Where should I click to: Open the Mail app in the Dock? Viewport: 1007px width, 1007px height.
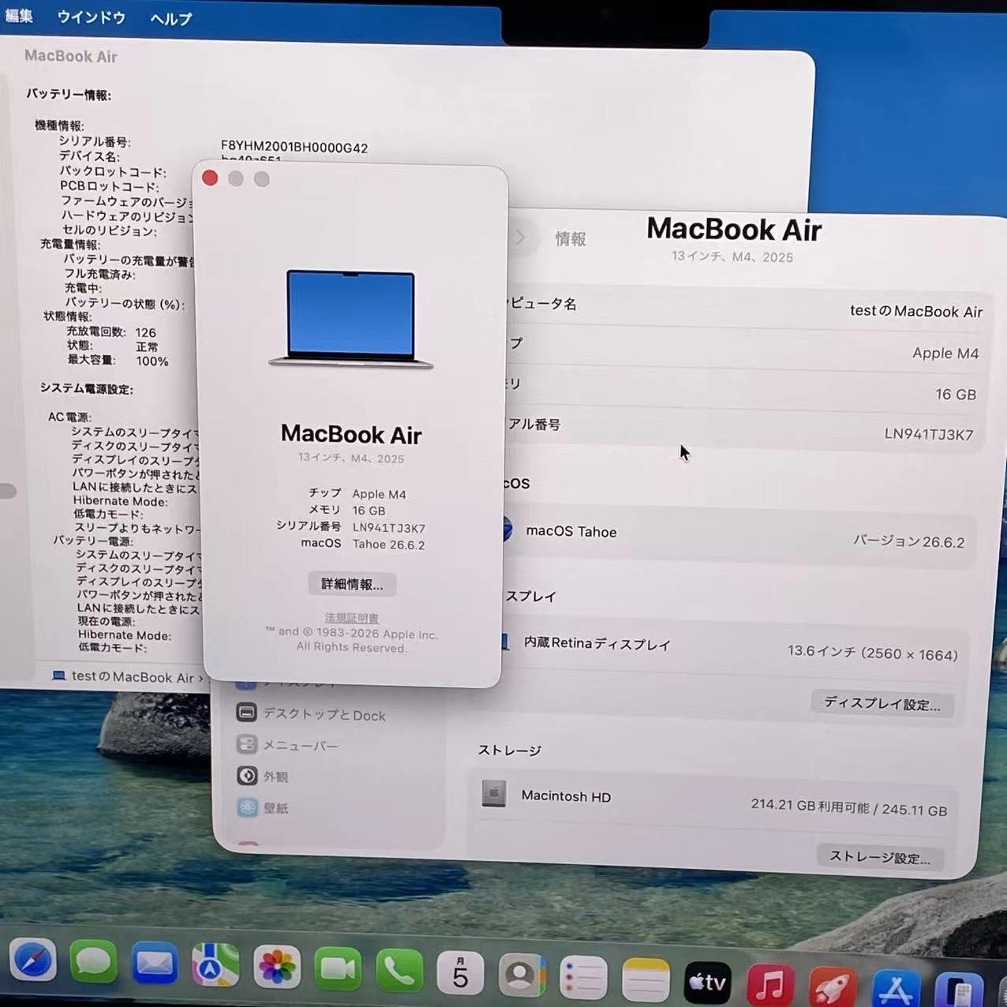(155, 964)
